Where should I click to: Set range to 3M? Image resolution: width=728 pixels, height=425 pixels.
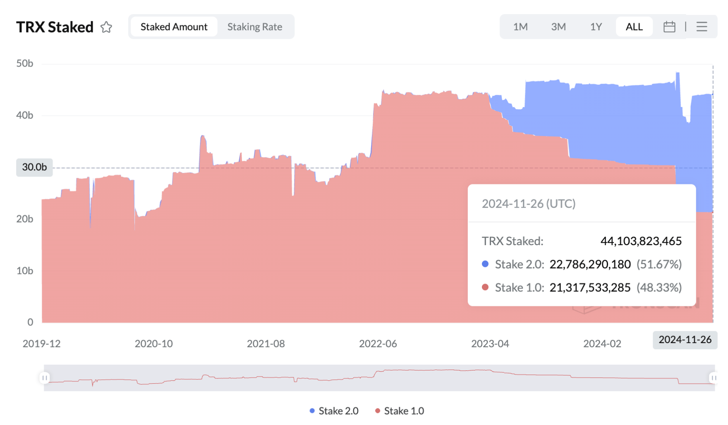click(x=558, y=27)
